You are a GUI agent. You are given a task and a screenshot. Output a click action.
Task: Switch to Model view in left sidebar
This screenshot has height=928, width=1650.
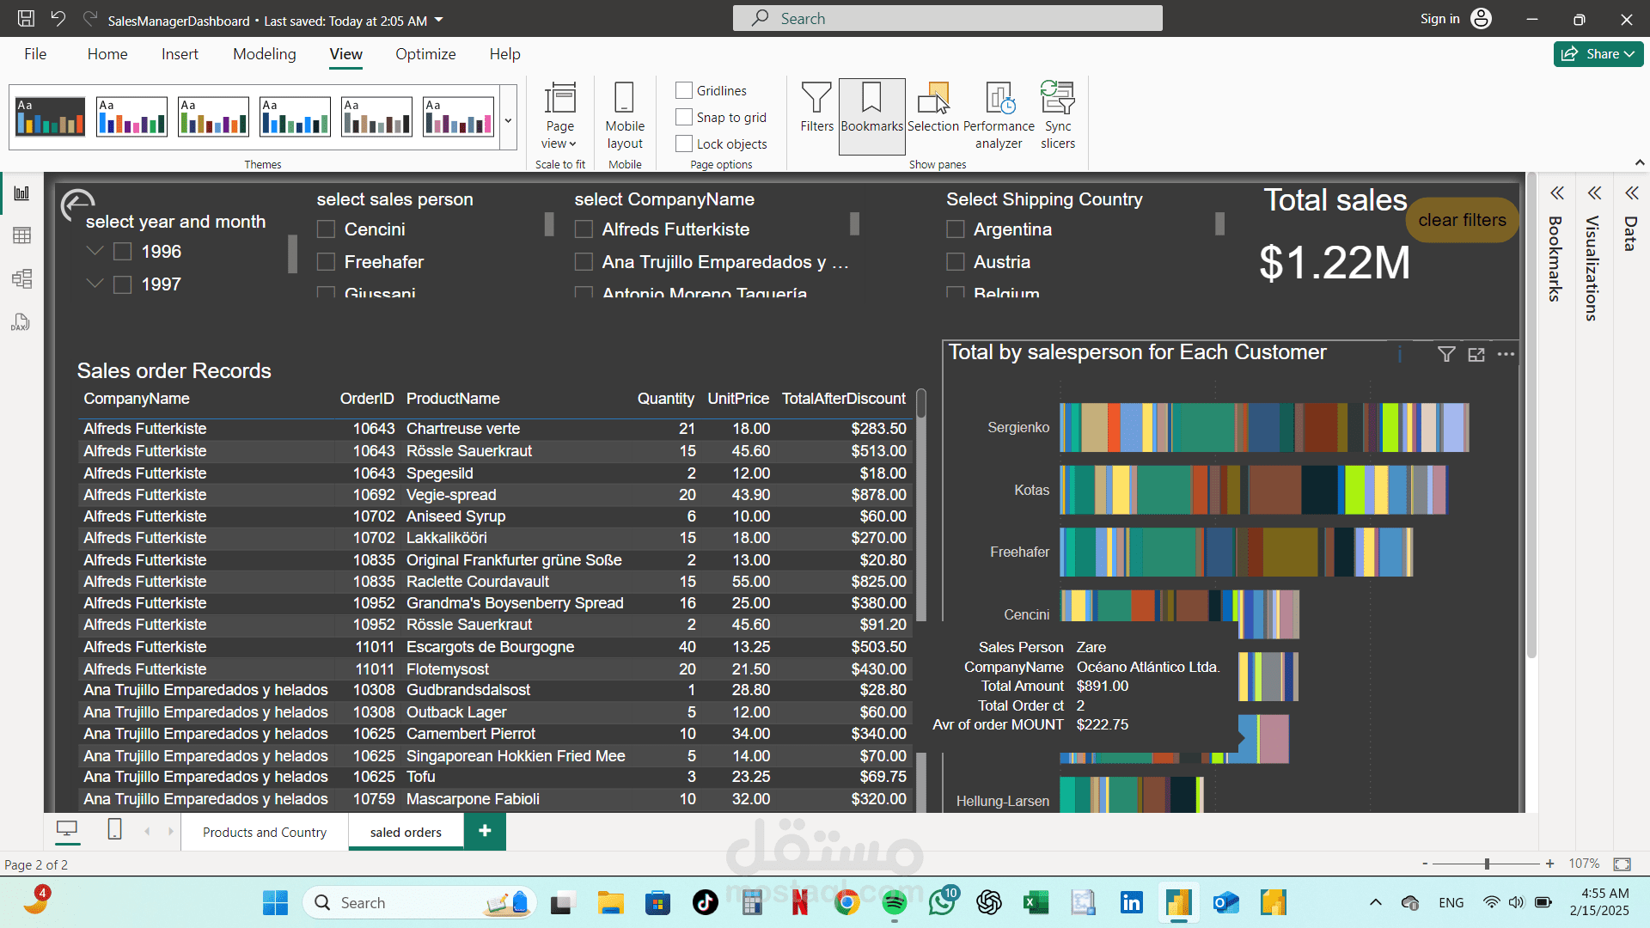[21, 278]
